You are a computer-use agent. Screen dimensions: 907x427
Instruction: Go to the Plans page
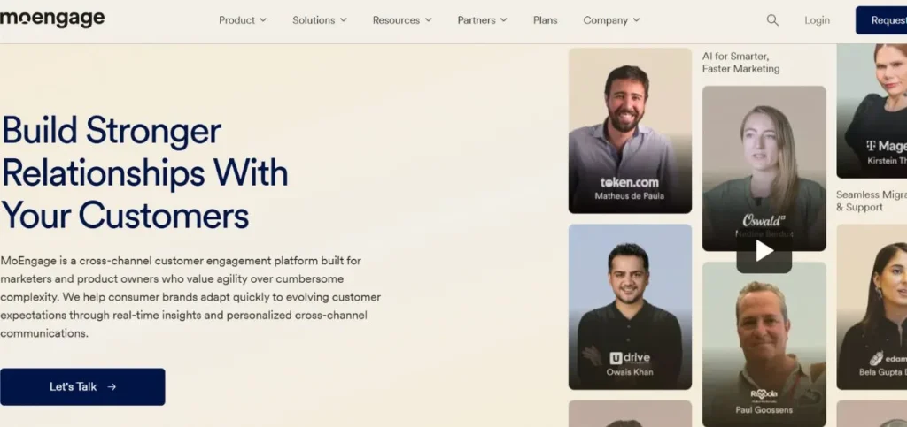point(545,20)
